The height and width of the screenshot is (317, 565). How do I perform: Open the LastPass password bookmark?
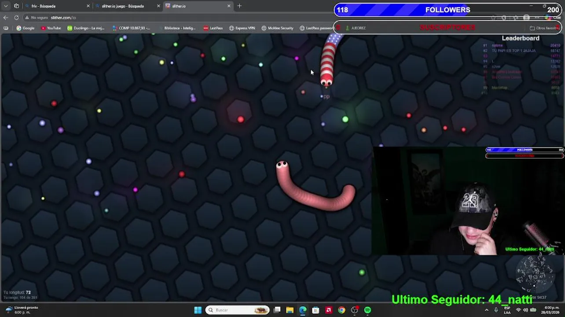[316, 28]
